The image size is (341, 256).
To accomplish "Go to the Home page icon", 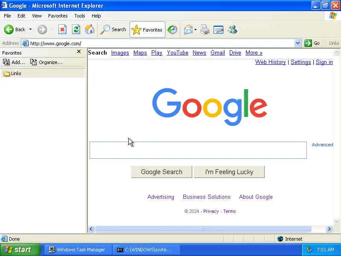I will click(90, 29).
